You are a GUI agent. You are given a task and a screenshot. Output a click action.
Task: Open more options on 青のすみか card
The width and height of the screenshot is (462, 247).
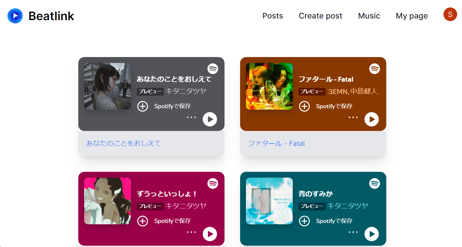353,232
